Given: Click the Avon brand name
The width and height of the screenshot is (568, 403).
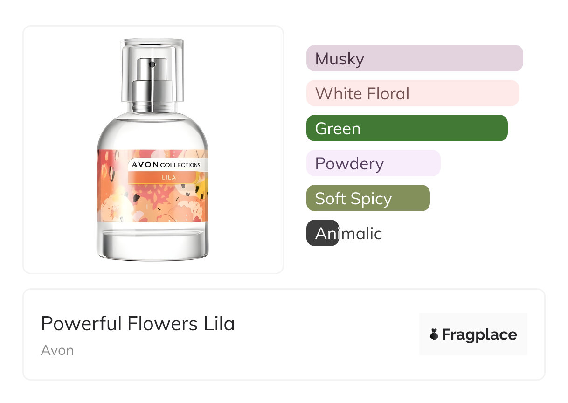Looking at the screenshot, I should 57,350.
